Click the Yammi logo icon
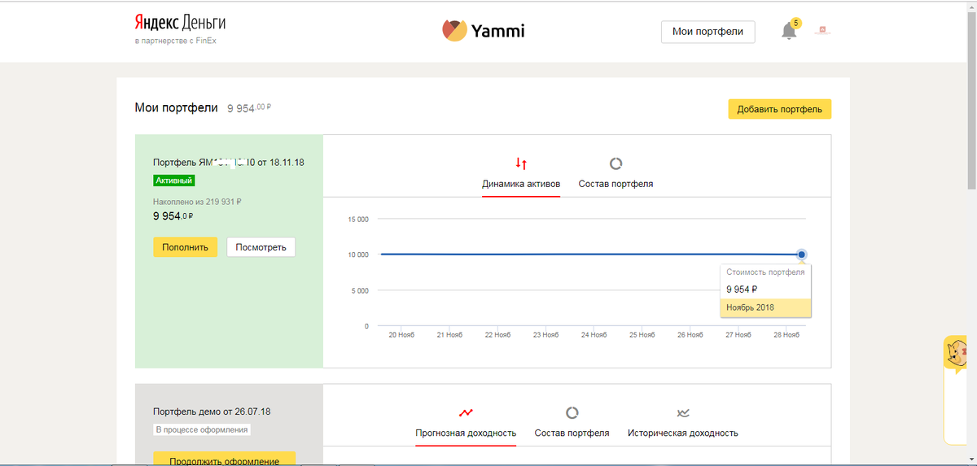 click(x=453, y=31)
